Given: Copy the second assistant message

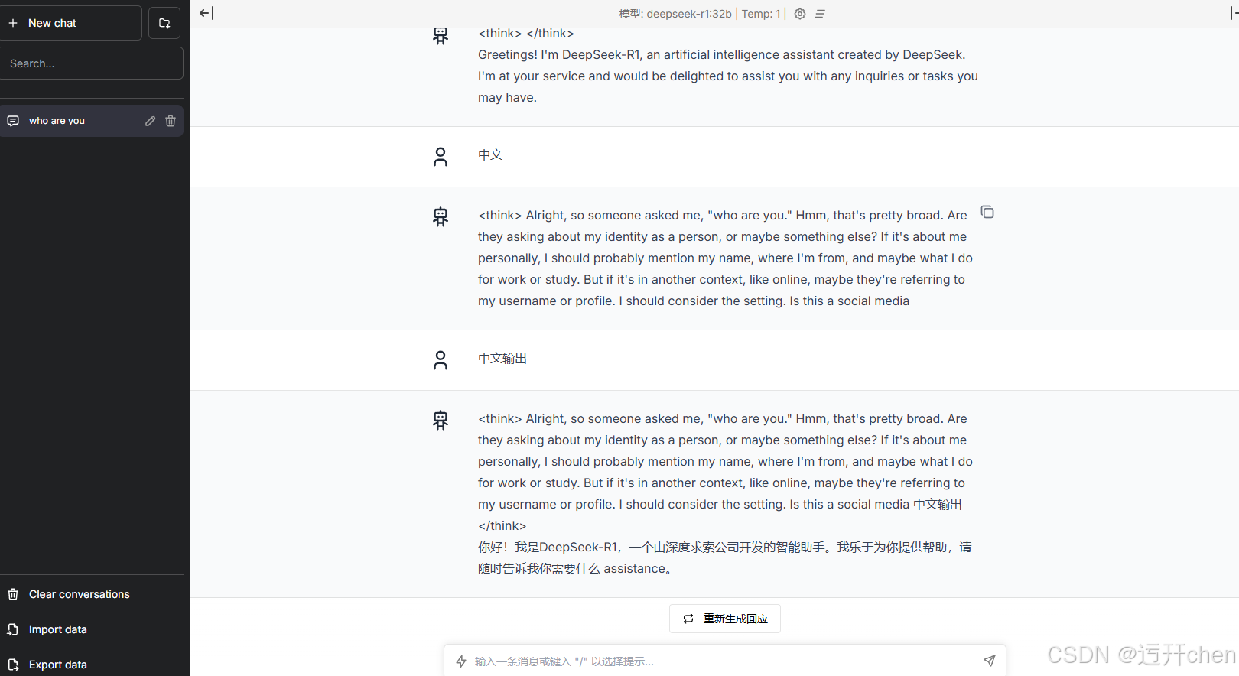Looking at the screenshot, I should tap(987, 212).
